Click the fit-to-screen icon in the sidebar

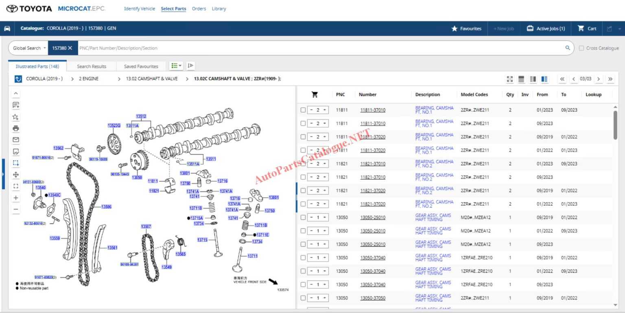click(x=15, y=186)
